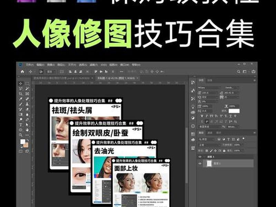The image size is (276, 207).
Task: Select the Path Selection tool
Action: pos(27,125)
